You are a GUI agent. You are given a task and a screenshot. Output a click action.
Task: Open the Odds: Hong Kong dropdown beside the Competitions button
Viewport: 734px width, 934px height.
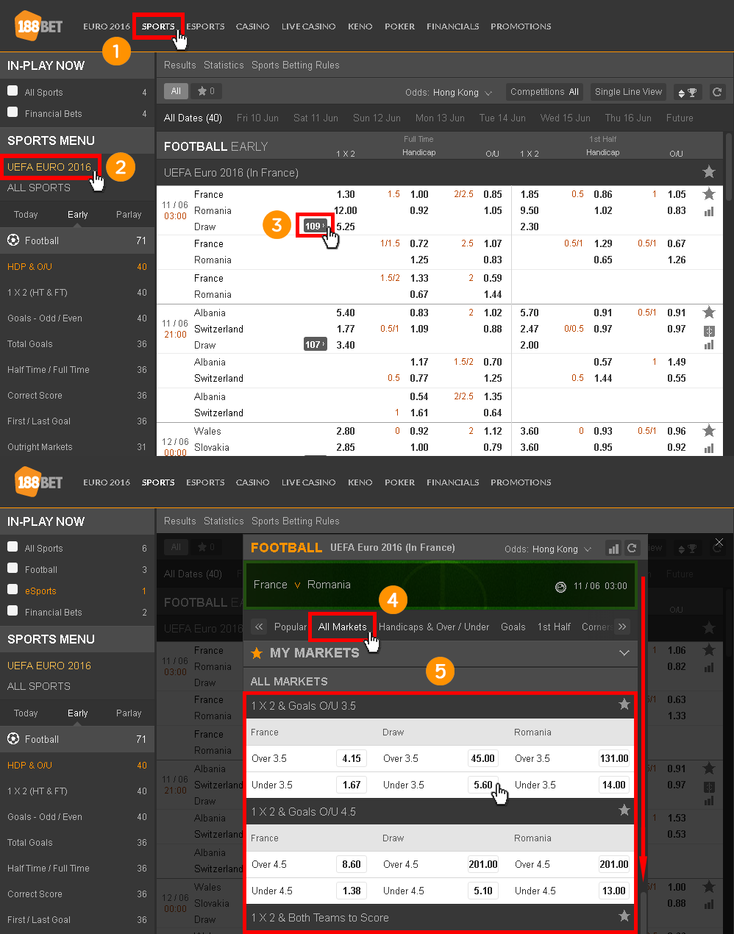449,93
